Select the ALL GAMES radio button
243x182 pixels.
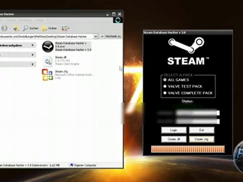[165, 80]
